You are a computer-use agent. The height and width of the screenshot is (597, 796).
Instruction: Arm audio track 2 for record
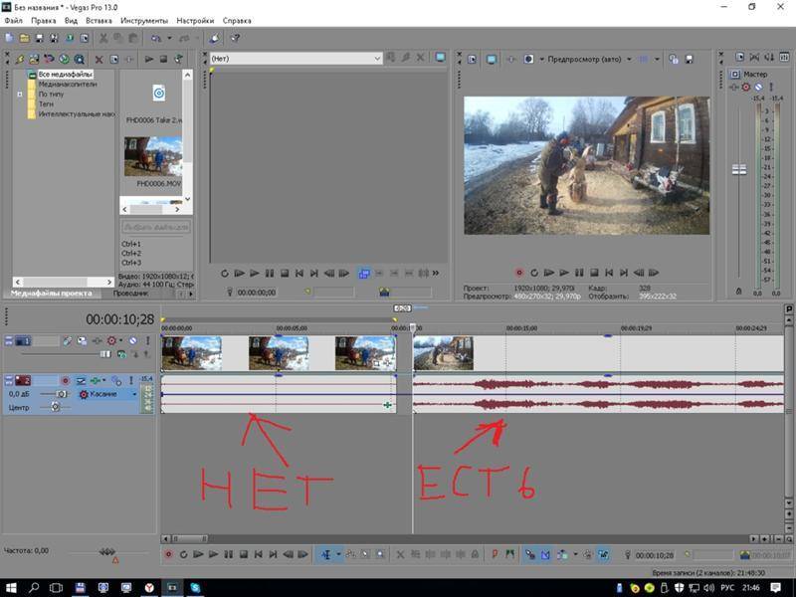[65, 380]
